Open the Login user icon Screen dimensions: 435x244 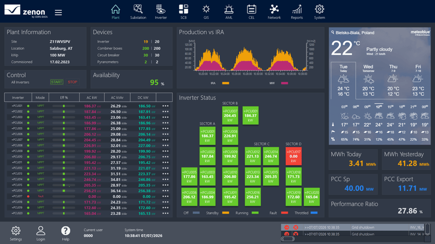click(x=41, y=233)
